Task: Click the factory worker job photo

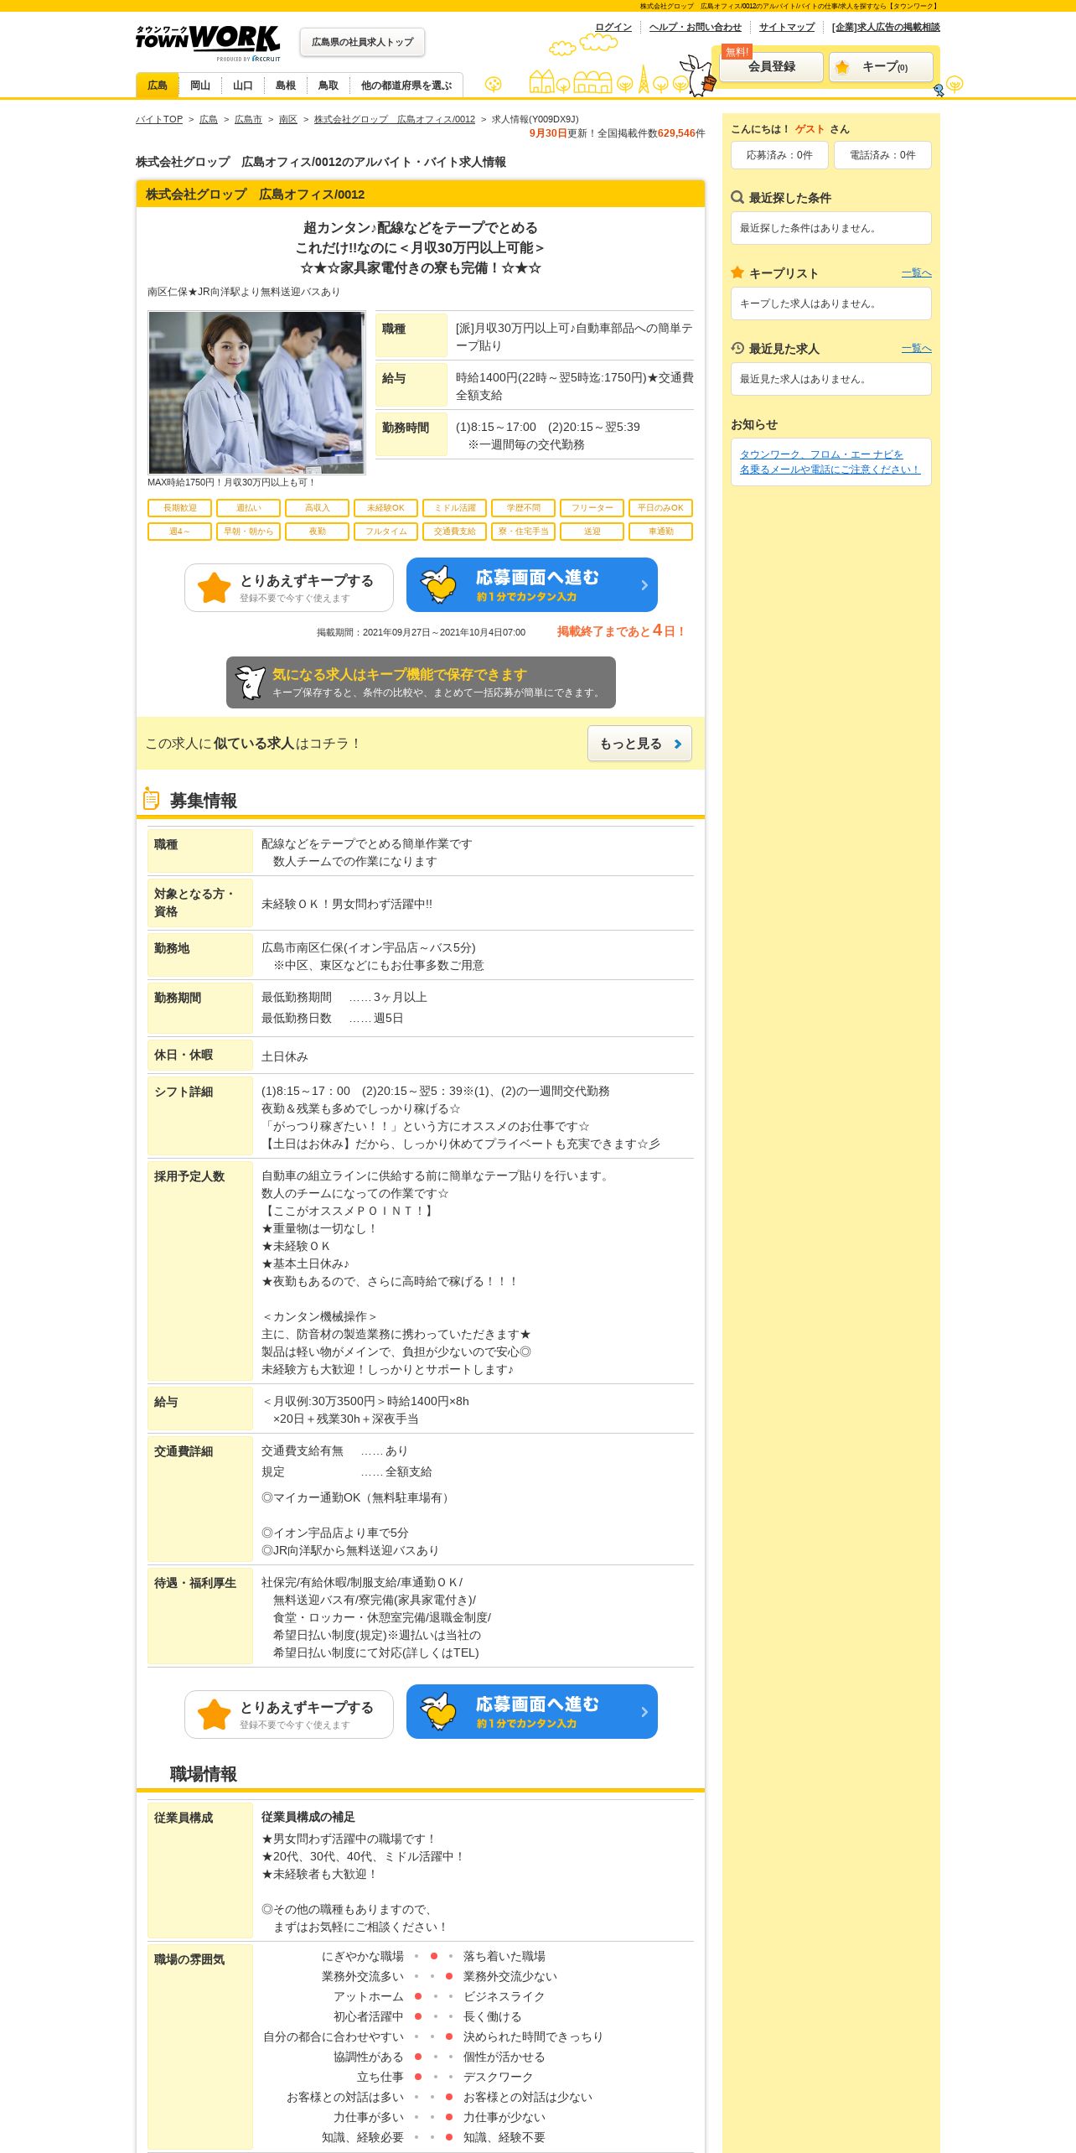Action: click(256, 392)
